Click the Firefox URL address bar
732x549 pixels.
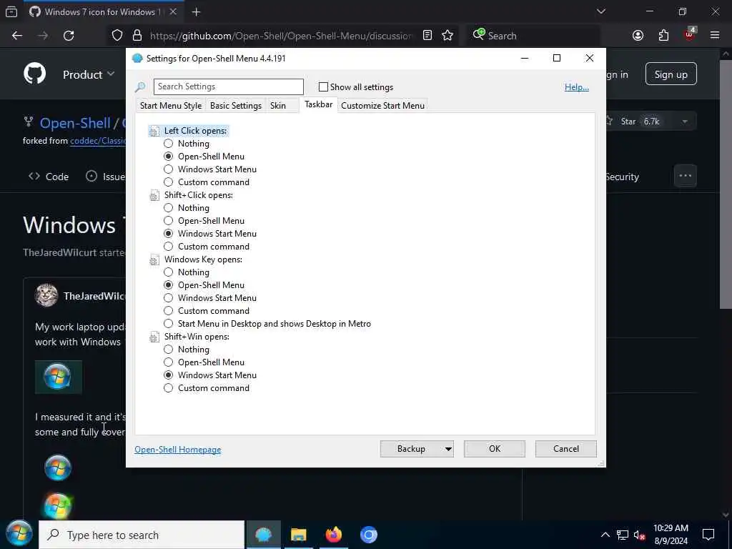point(280,36)
